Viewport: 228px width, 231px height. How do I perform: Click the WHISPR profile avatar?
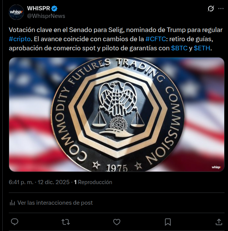point(16,12)
